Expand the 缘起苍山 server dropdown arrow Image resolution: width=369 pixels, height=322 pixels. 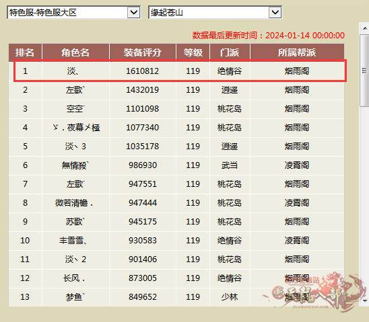(x=275, y=12)
